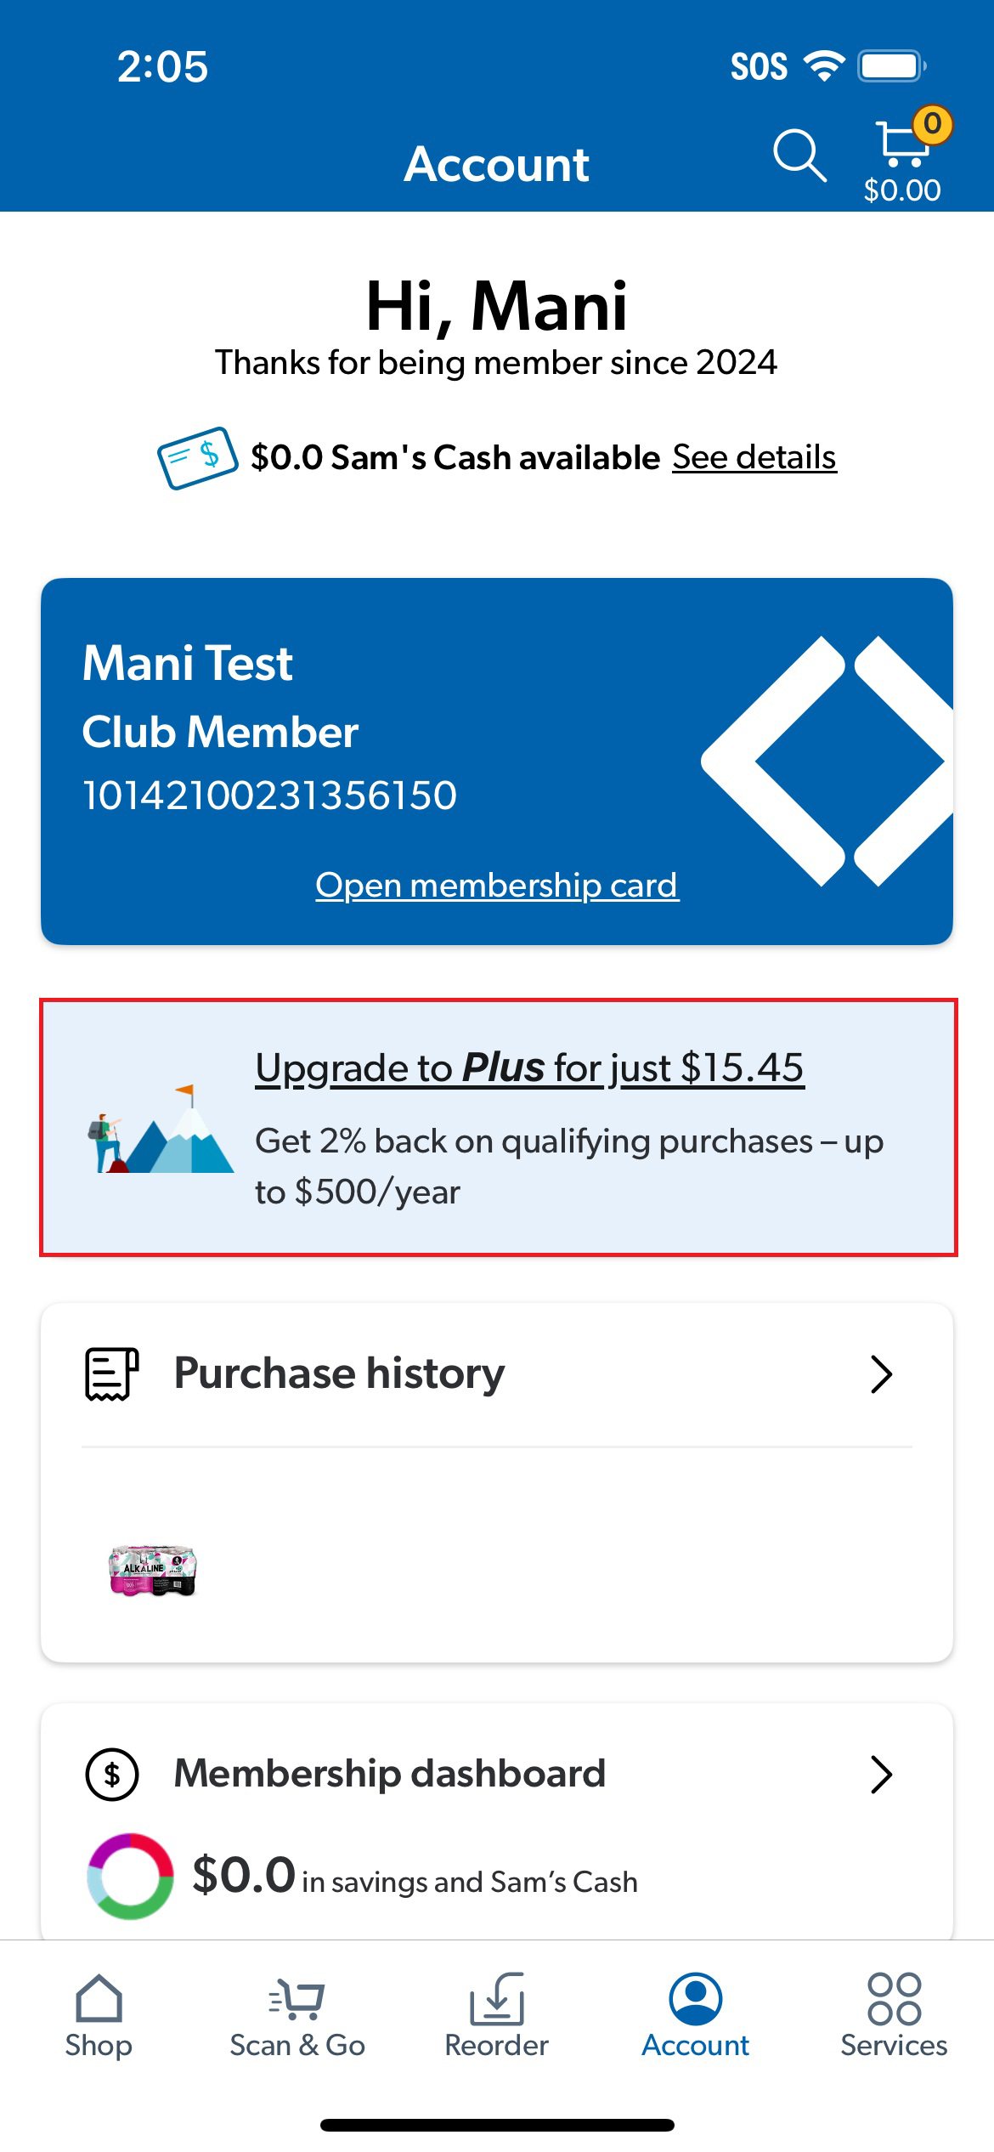Select the Account tab
Viewport: 994px width, 2152px height.
coord(695,2016)
